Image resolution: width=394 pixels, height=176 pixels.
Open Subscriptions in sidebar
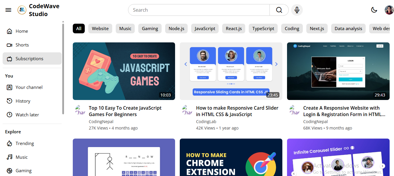32,59
